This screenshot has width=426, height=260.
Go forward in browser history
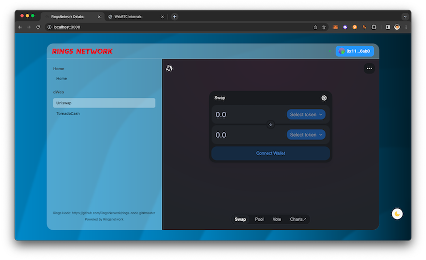coord(29,27)
